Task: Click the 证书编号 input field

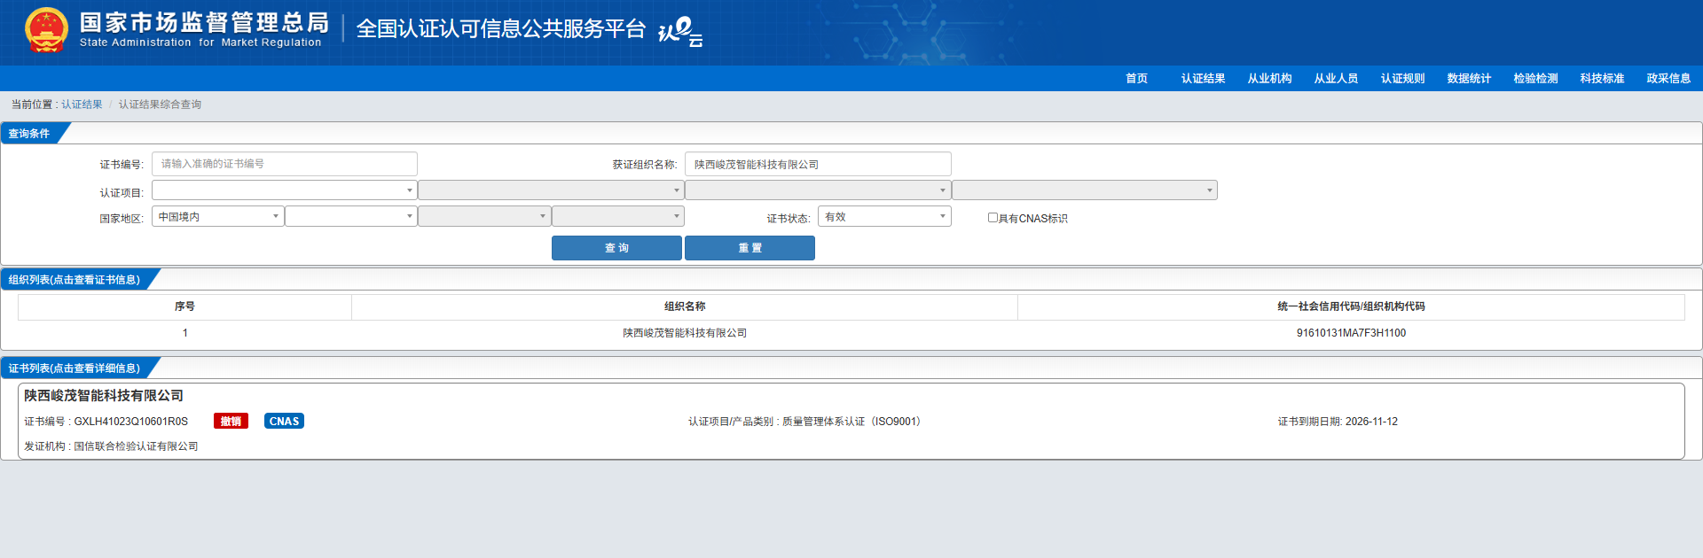Action: (285, 164)
